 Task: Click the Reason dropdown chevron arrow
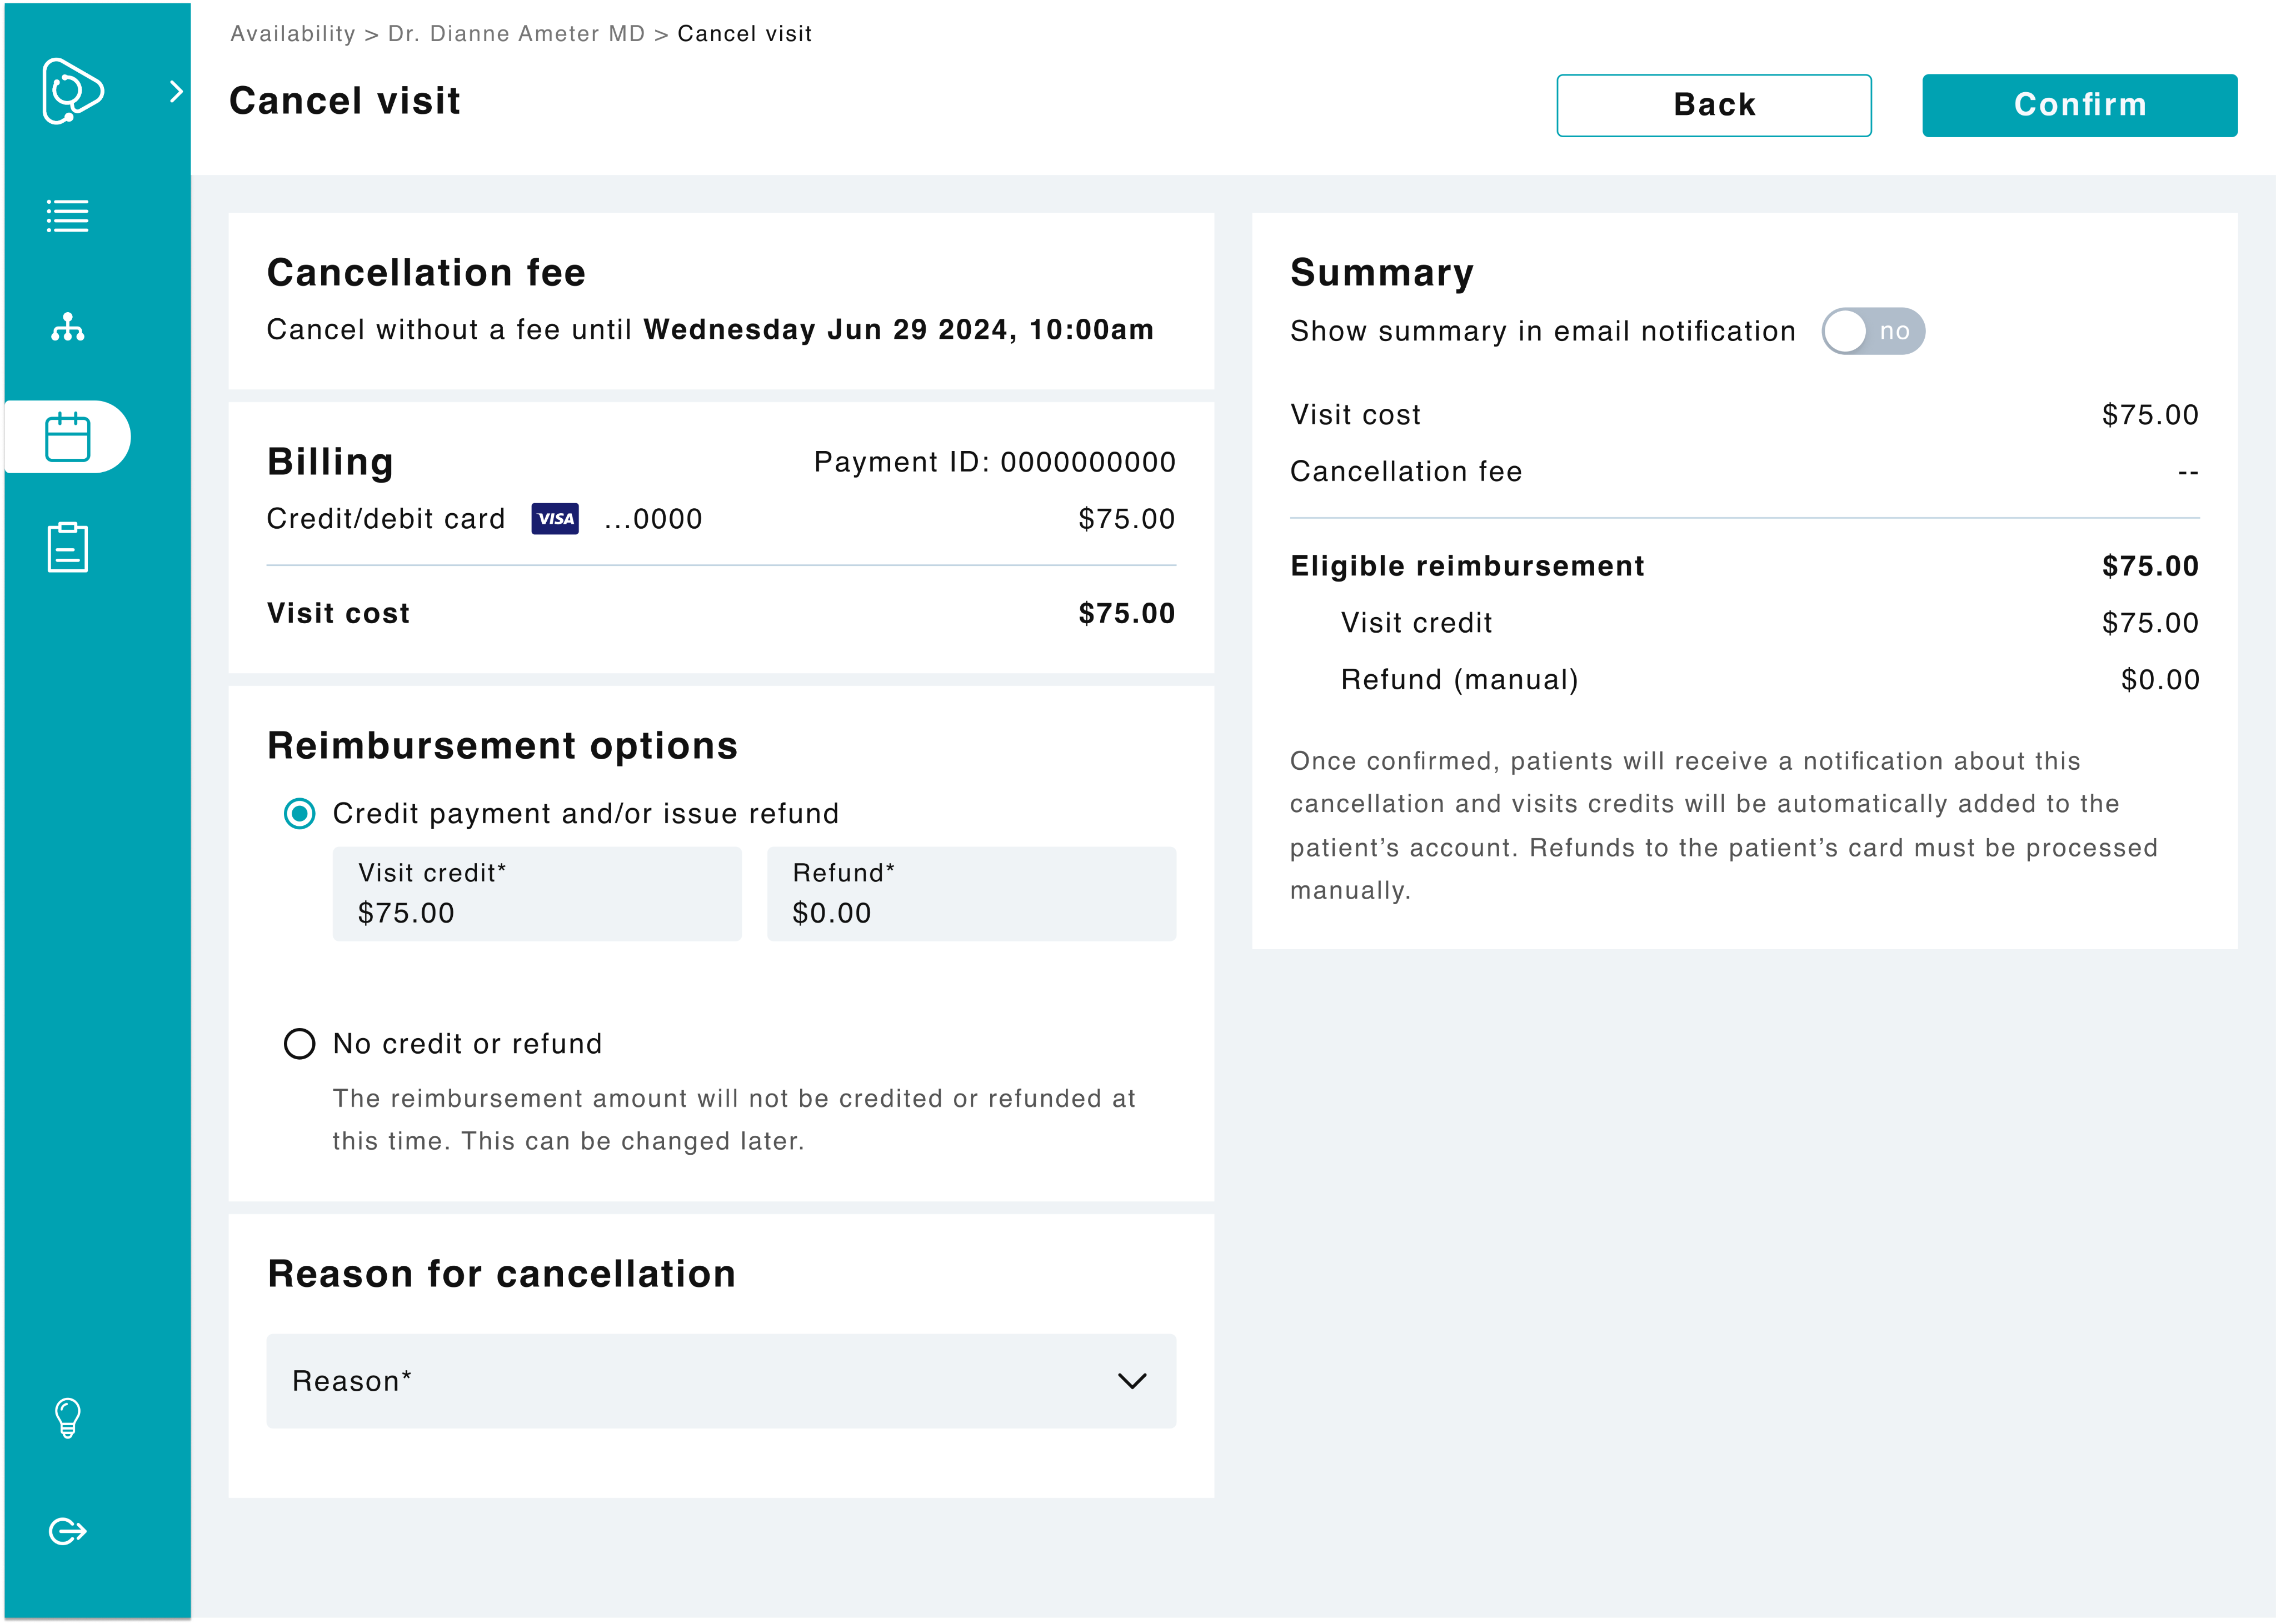tap(1132, 1382)
